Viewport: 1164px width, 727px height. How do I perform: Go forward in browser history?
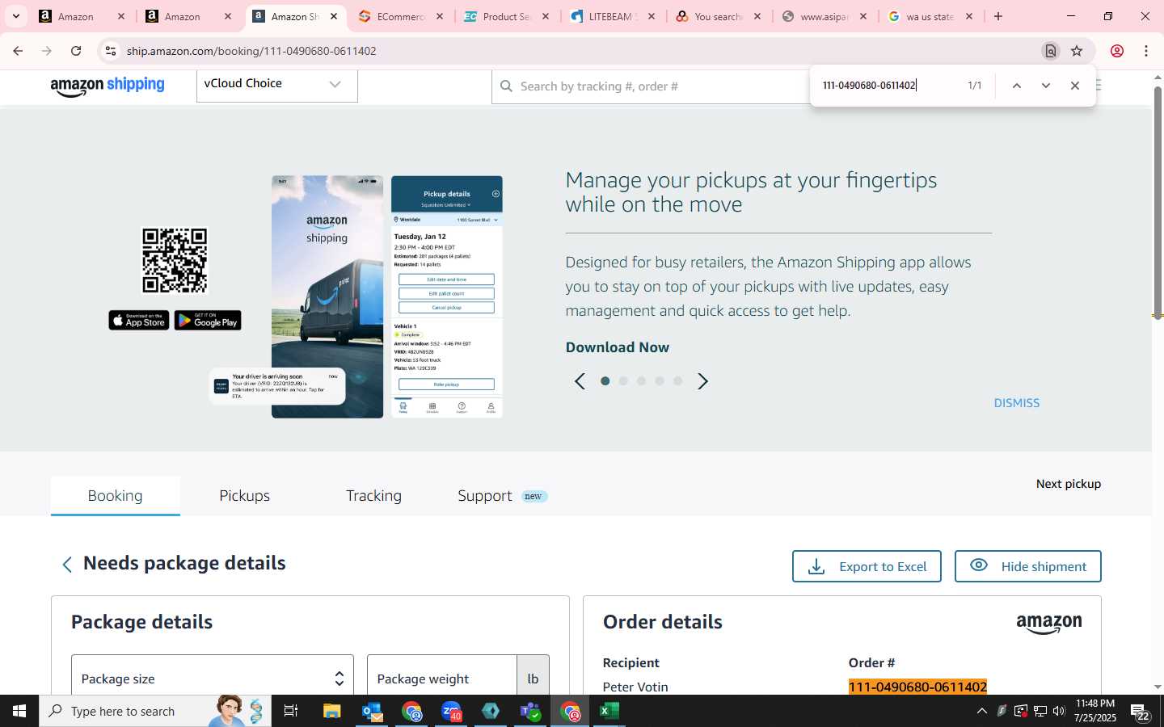pyautogui.click(x=47, y=51)
